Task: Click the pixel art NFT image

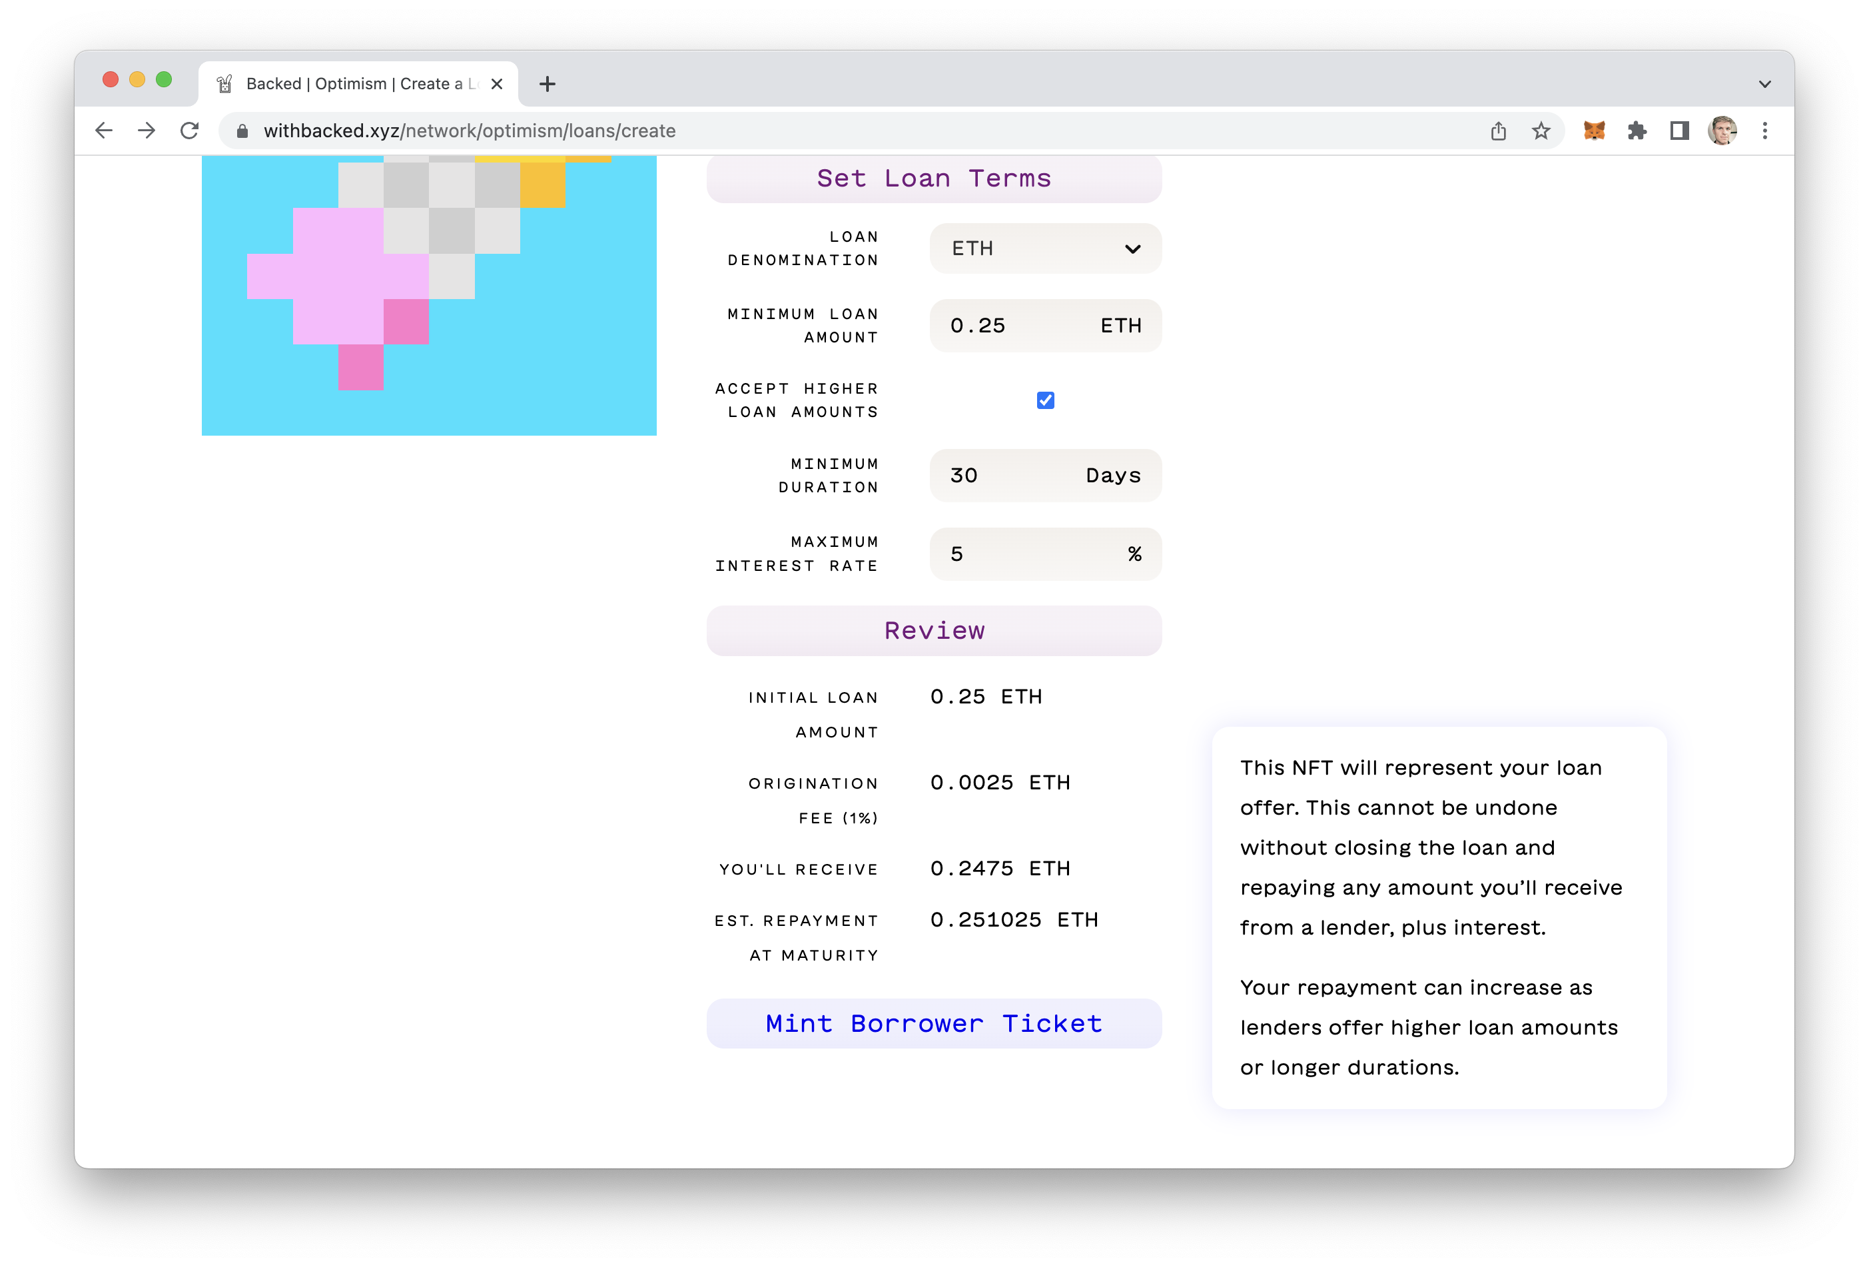Action: coord(429,295)
